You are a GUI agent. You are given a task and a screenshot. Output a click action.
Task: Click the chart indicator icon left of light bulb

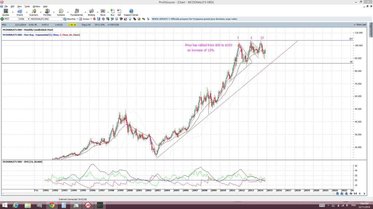click(126, 19)
